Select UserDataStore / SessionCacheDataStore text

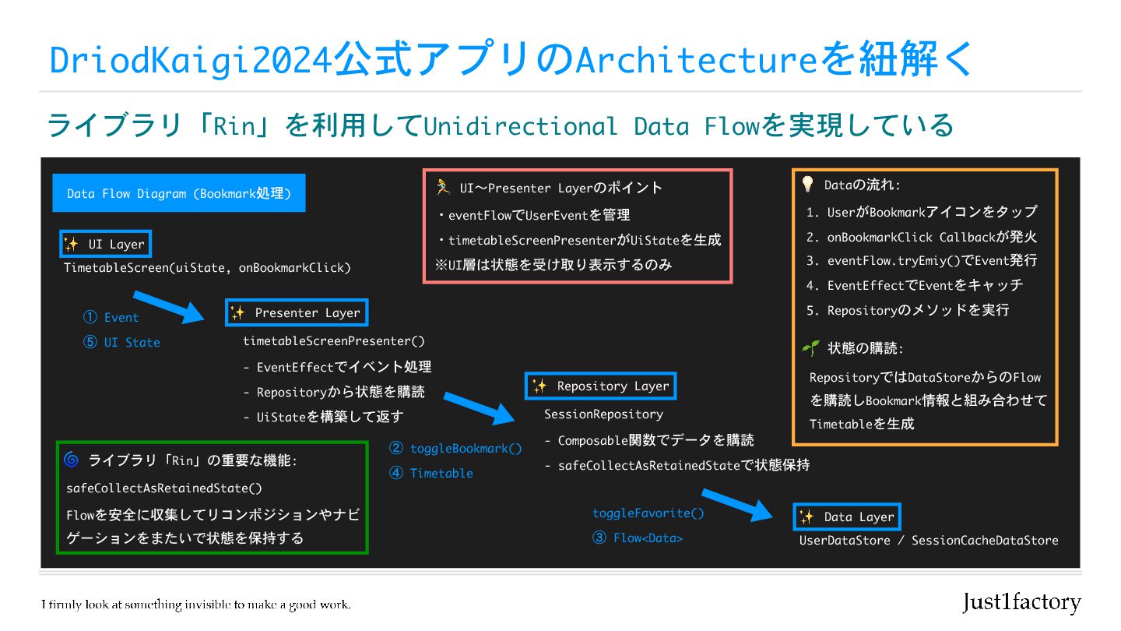coord(929,540)
